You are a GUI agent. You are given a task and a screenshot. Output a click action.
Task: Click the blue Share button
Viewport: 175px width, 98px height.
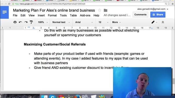158,14
